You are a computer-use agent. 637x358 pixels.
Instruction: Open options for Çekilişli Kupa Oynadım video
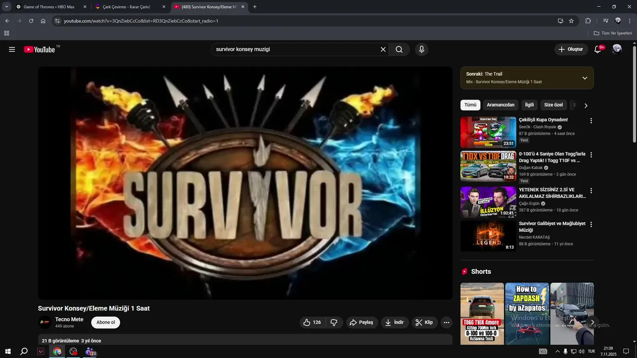point(591,121)
